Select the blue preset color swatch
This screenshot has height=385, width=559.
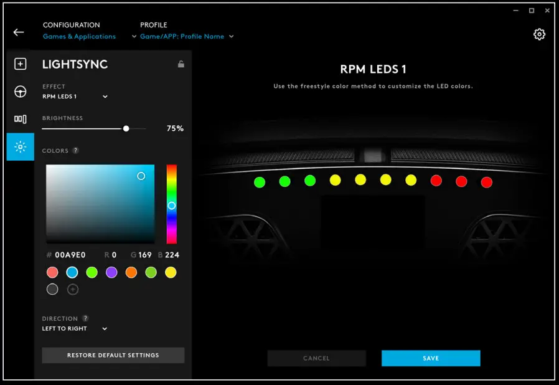click(x=72, y=272)
